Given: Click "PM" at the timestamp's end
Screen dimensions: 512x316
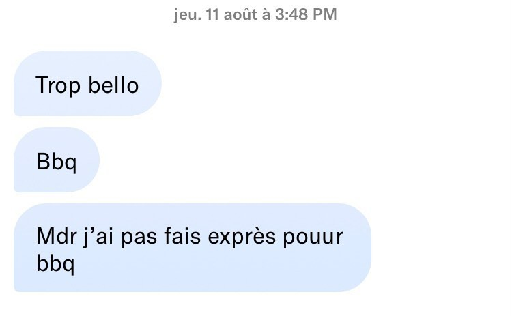Looking at the screenshot, I should coord(325,14).
